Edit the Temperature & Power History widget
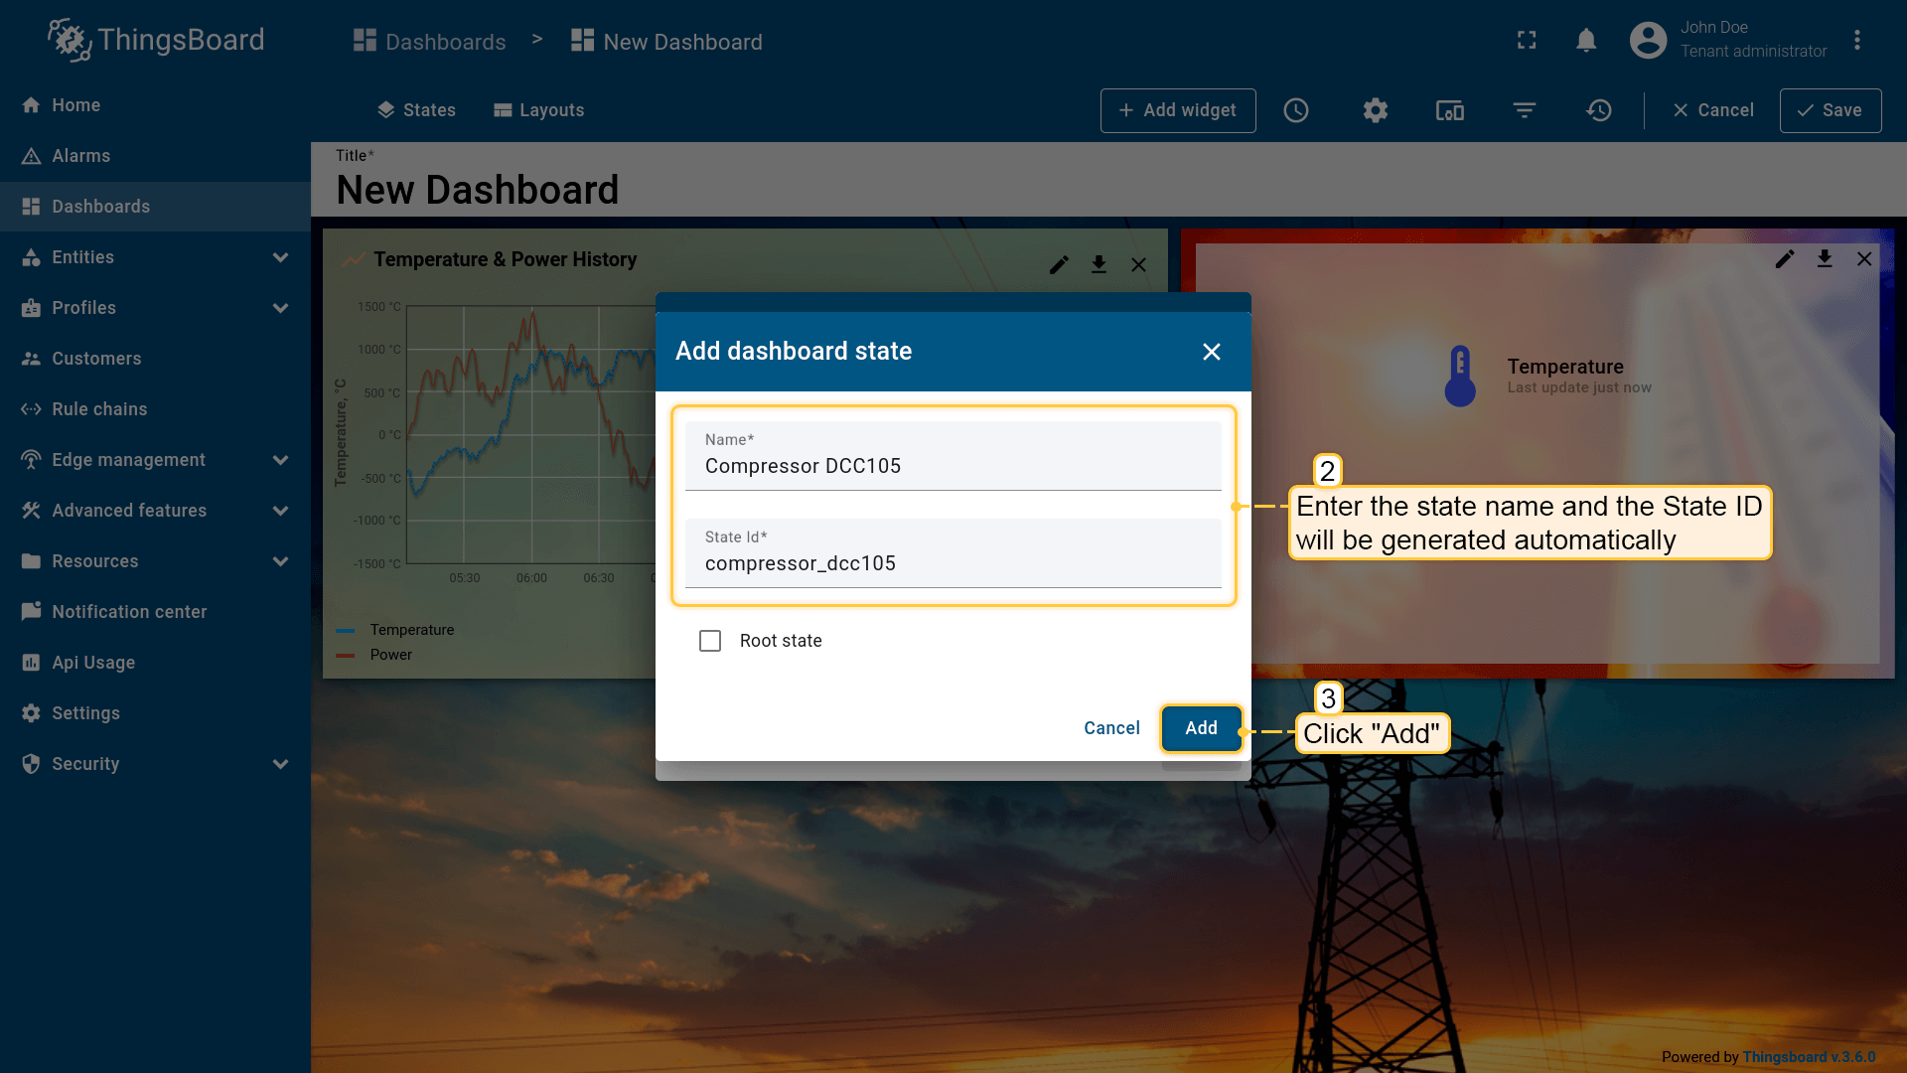 (x=1059, y=264)
